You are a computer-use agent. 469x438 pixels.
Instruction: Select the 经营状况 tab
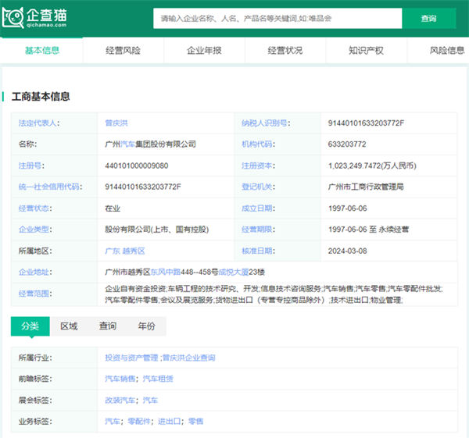(285, 51)
